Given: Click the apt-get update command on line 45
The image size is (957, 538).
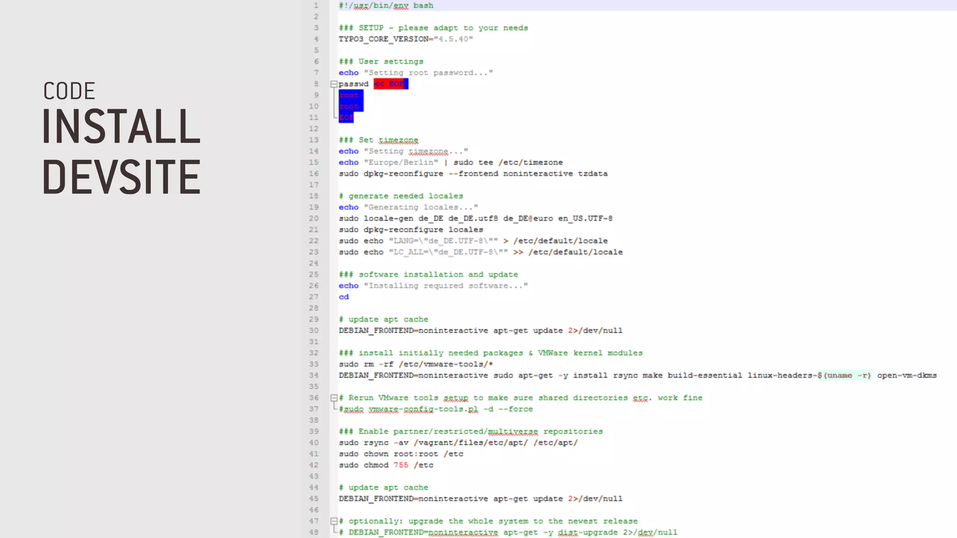Looking at the screenshot, I should tap(480, 499).
